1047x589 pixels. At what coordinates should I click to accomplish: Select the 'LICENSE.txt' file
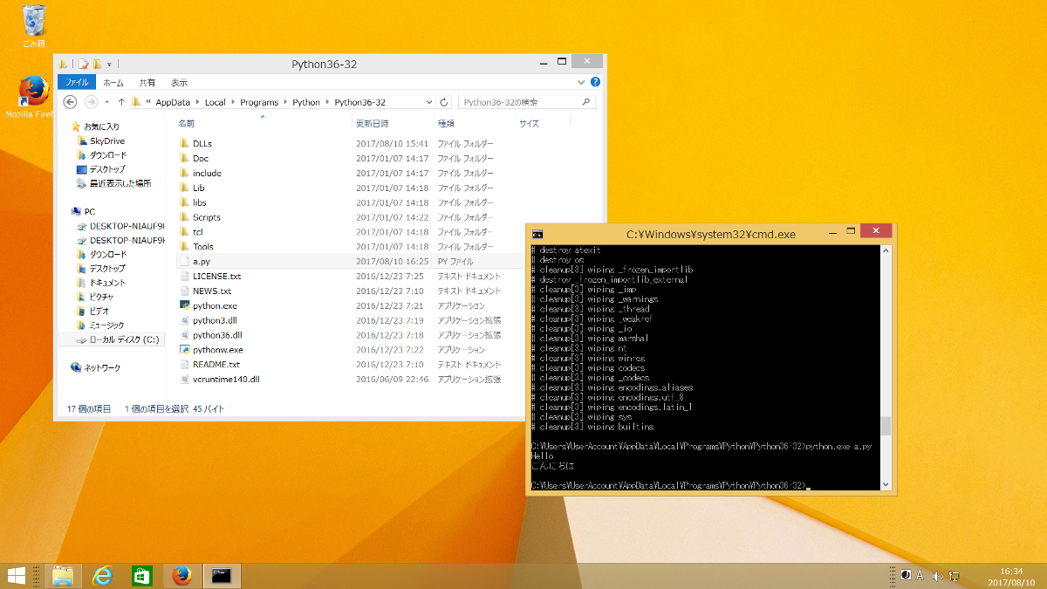[216, 276]
